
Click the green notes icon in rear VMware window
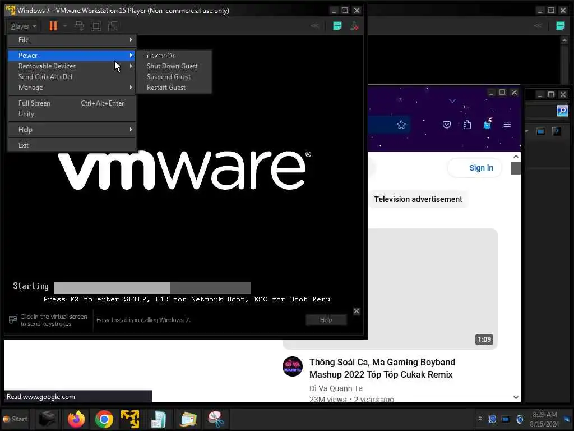point(561,26)
